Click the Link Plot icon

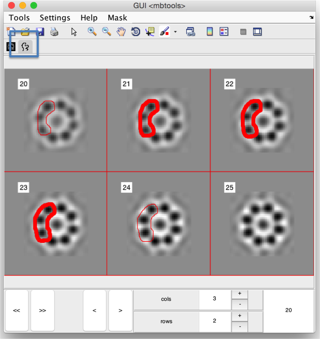click(190, 32)
